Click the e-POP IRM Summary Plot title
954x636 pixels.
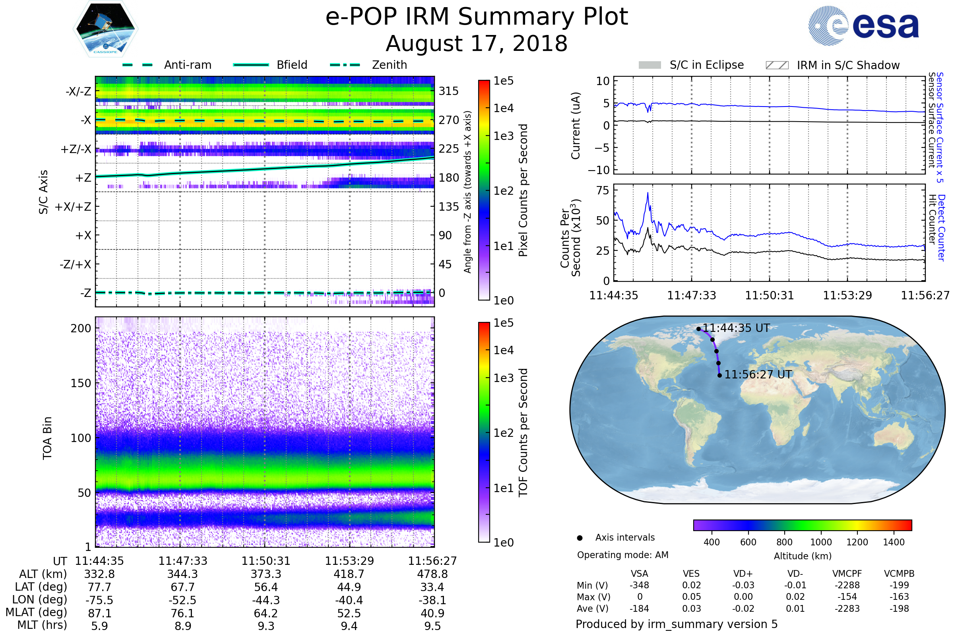(477, 17)
